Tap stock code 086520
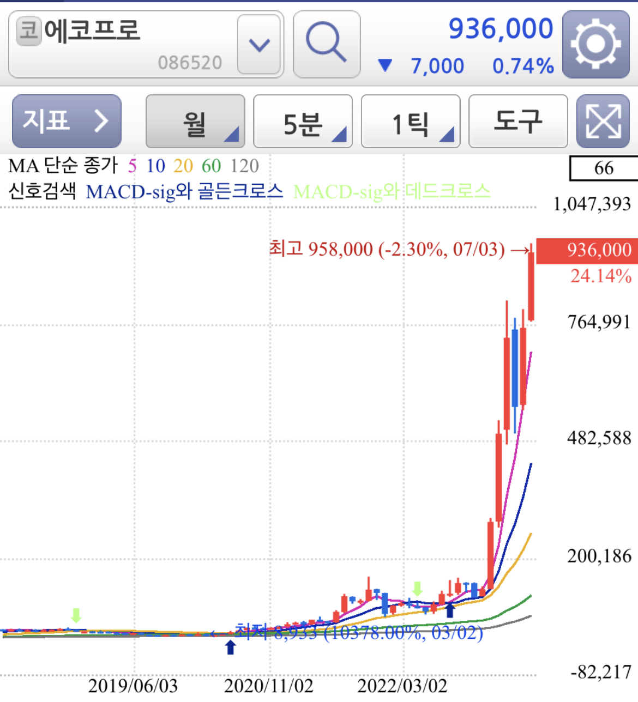Image resolution: width=638 pixels, height=702 pixels. tap(190, 63)
